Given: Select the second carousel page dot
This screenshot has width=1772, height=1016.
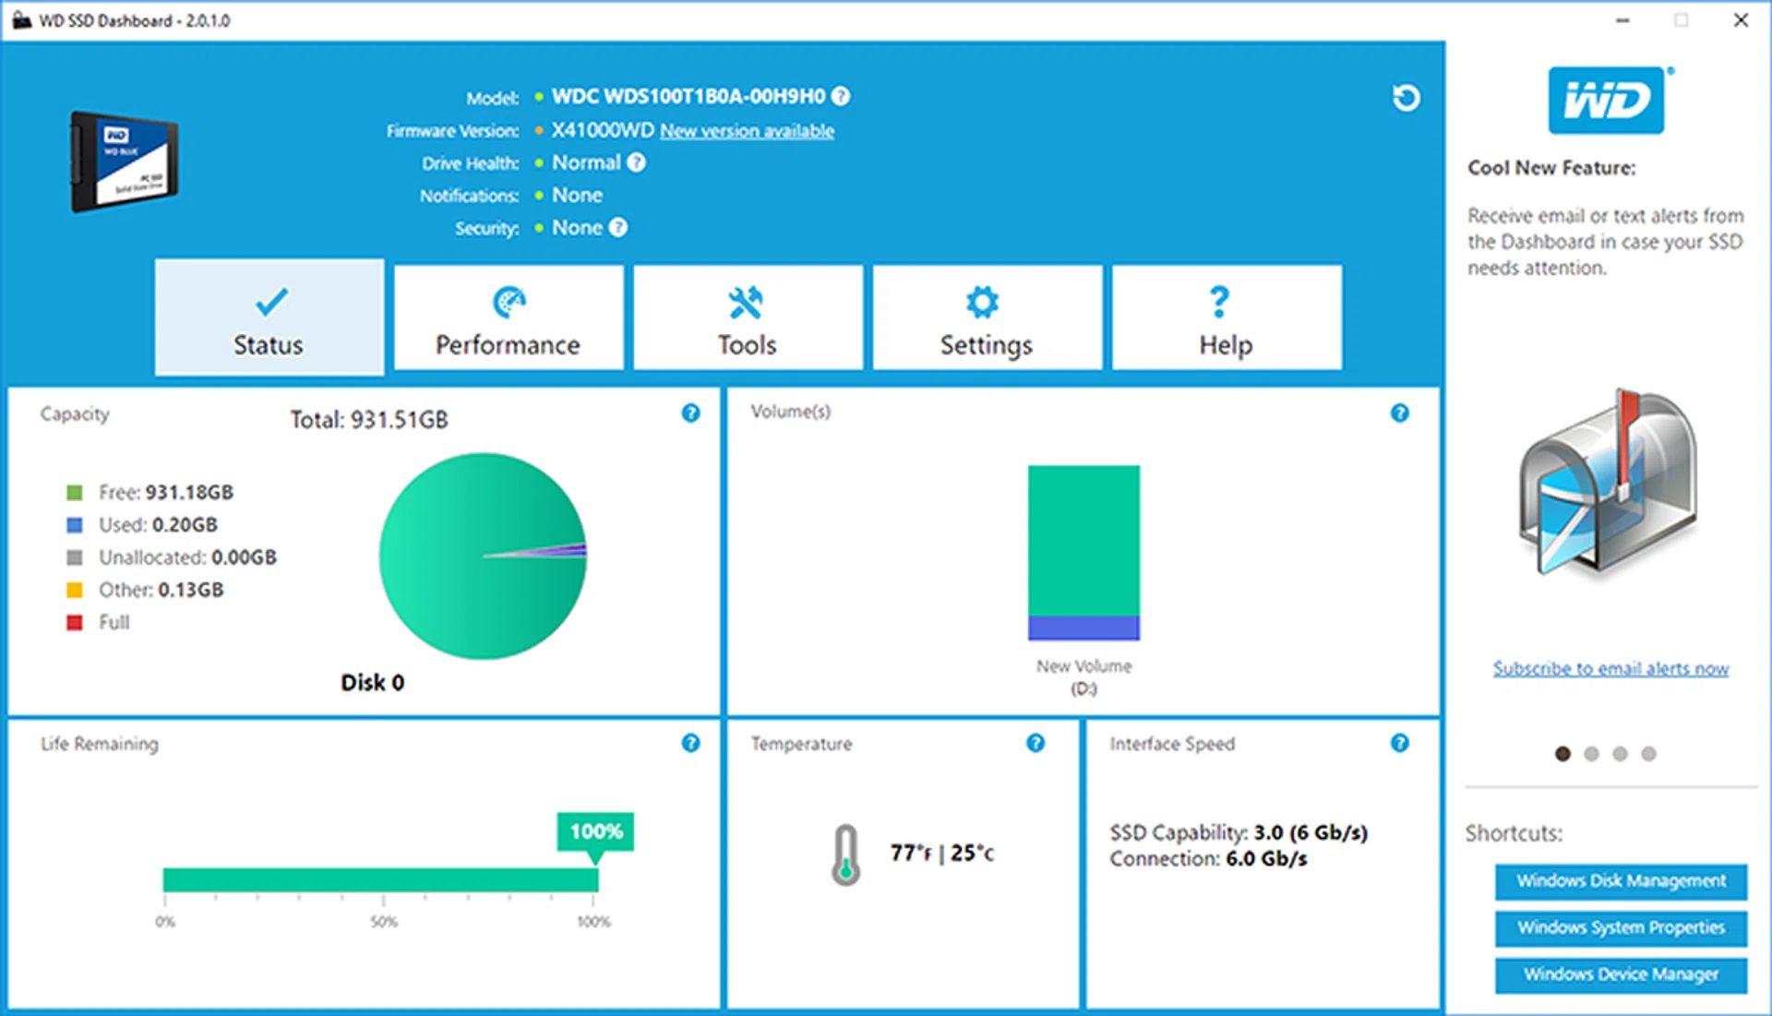Looking at the screenshot, I should coord(1591,754).
